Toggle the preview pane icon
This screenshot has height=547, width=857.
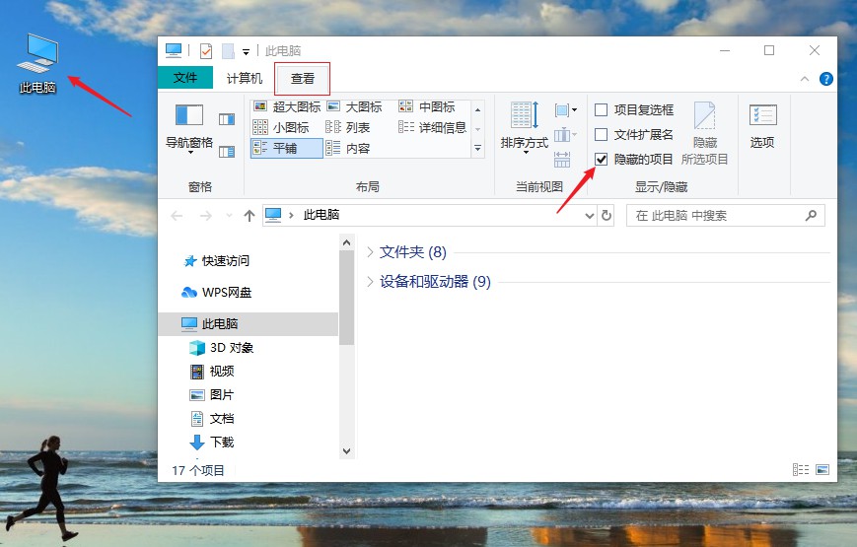pyautogui.click(x=227, y=118)
